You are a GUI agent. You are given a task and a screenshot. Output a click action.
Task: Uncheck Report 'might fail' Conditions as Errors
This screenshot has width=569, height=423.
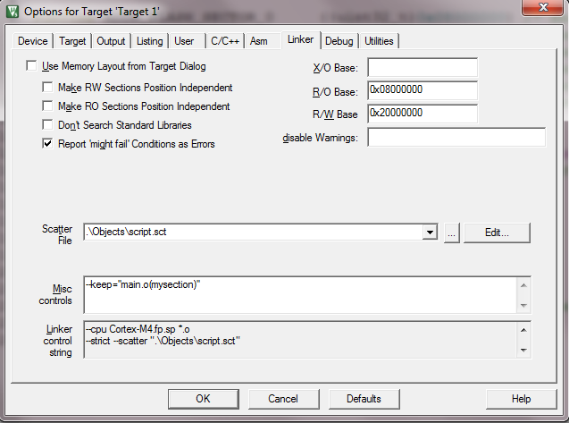tap(48, 144)
